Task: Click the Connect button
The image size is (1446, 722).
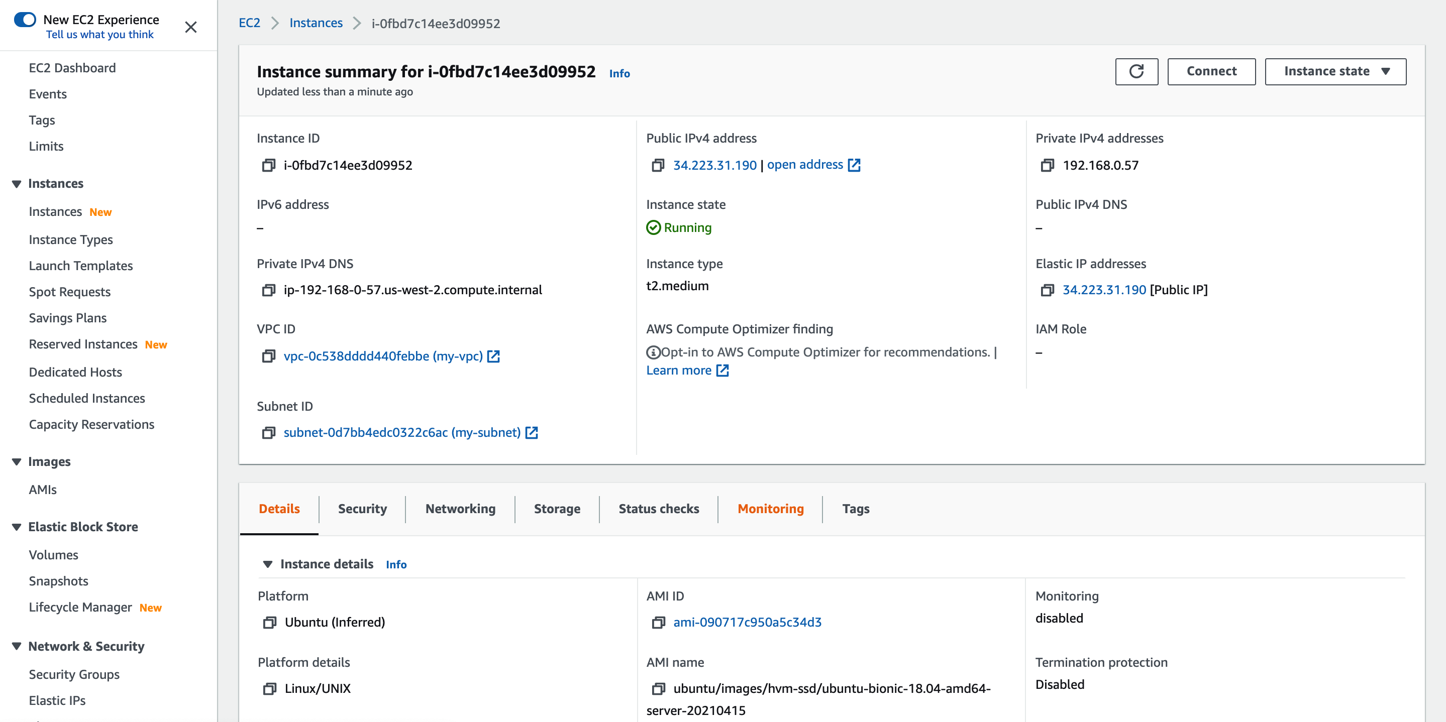Action: tap(1212, 71)
